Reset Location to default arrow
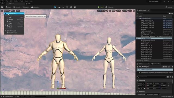This screenshot has height=98, width=174. [x=169, y=83]
